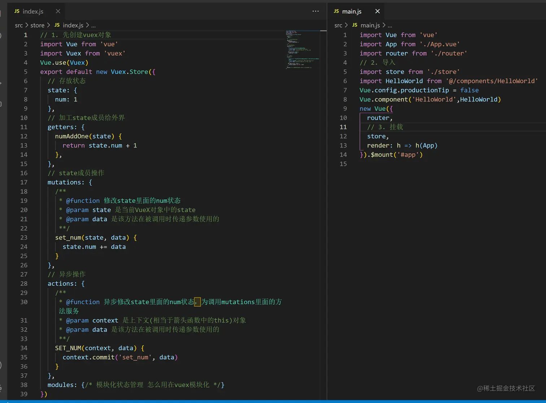Expand the trailing ellipsis breadcrumb for main.js
Image resolution: width=546 pixels, height=403 pixels.
point(390,25)
